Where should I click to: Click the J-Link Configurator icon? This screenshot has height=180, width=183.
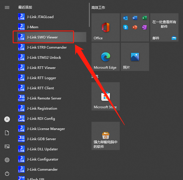tap(21, 159)
